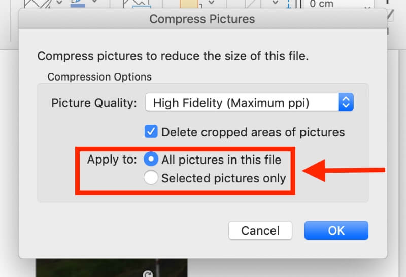Cancel the Compress Pictures dialog
Image resolution: width=406 pixels, height=277 pixels.
(260, 230)
